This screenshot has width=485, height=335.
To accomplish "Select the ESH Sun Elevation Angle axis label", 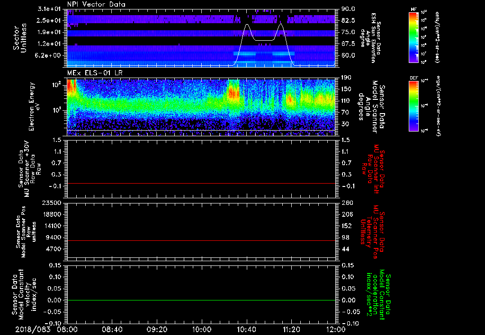I will pyautogui.click(x=374, y=38).
